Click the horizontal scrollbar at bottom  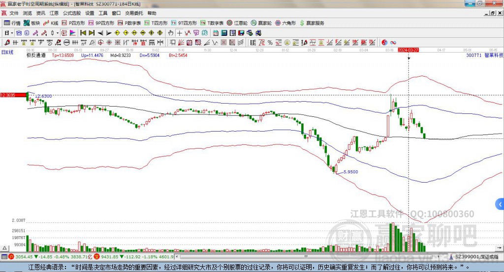coord(307,257)
